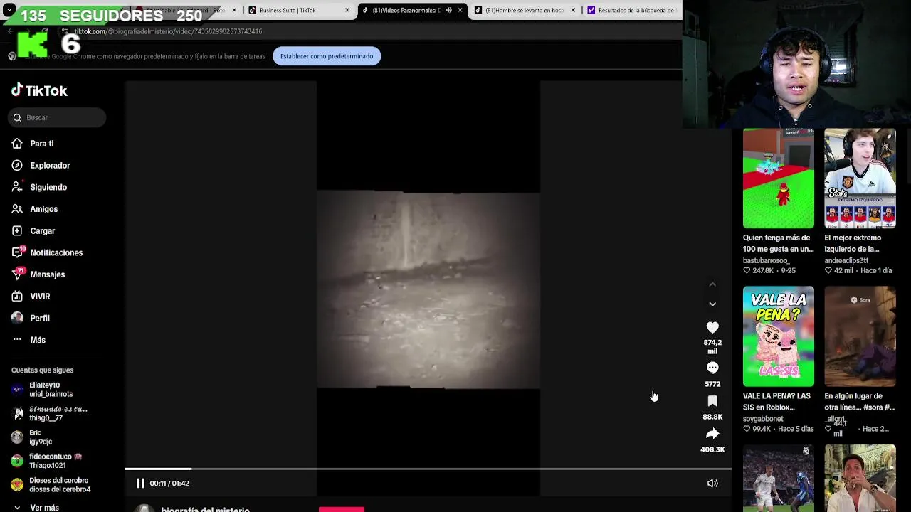Click the Mensajes badge icon
The image size is (911, 512).
tap(18, 274)
